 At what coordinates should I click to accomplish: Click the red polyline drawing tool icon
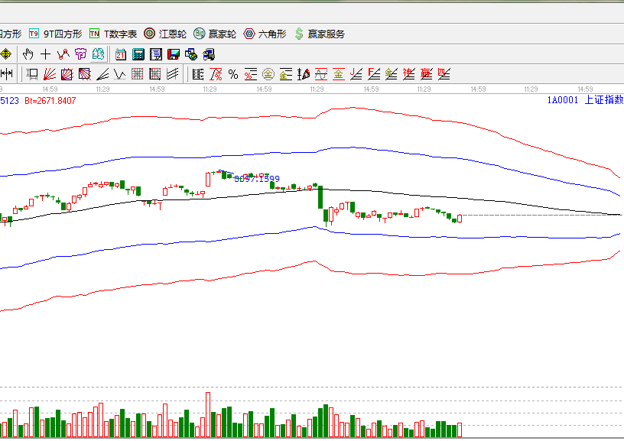click(63, 54)
